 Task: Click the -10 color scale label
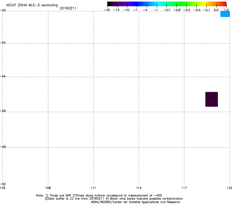pos(127,10)
